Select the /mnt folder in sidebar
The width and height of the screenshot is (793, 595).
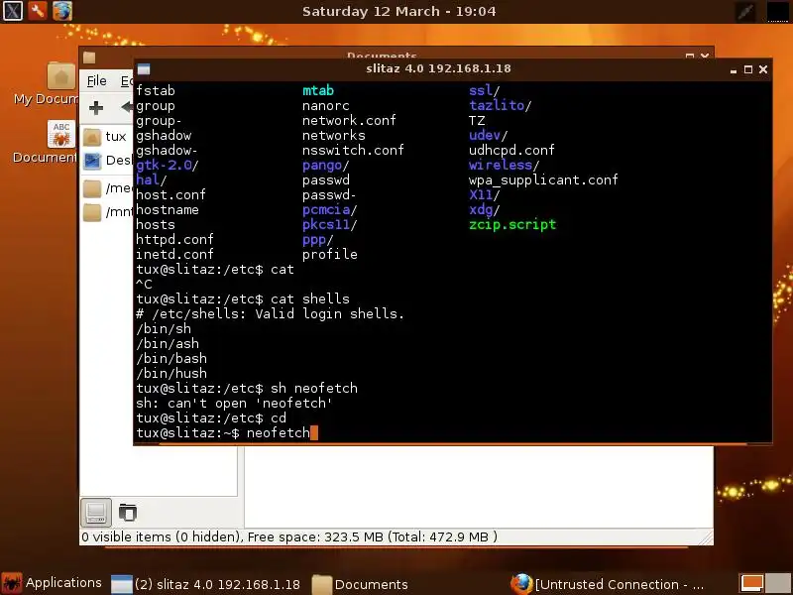click(107, 212)
